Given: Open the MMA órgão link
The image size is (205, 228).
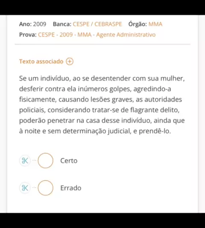Looking at the screenshot, I should [155, 24].
